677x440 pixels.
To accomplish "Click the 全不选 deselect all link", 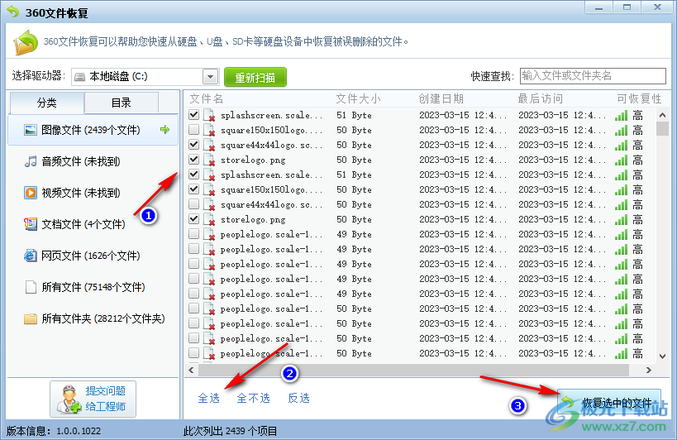I will pyautogui.click(x=254, y=398).
